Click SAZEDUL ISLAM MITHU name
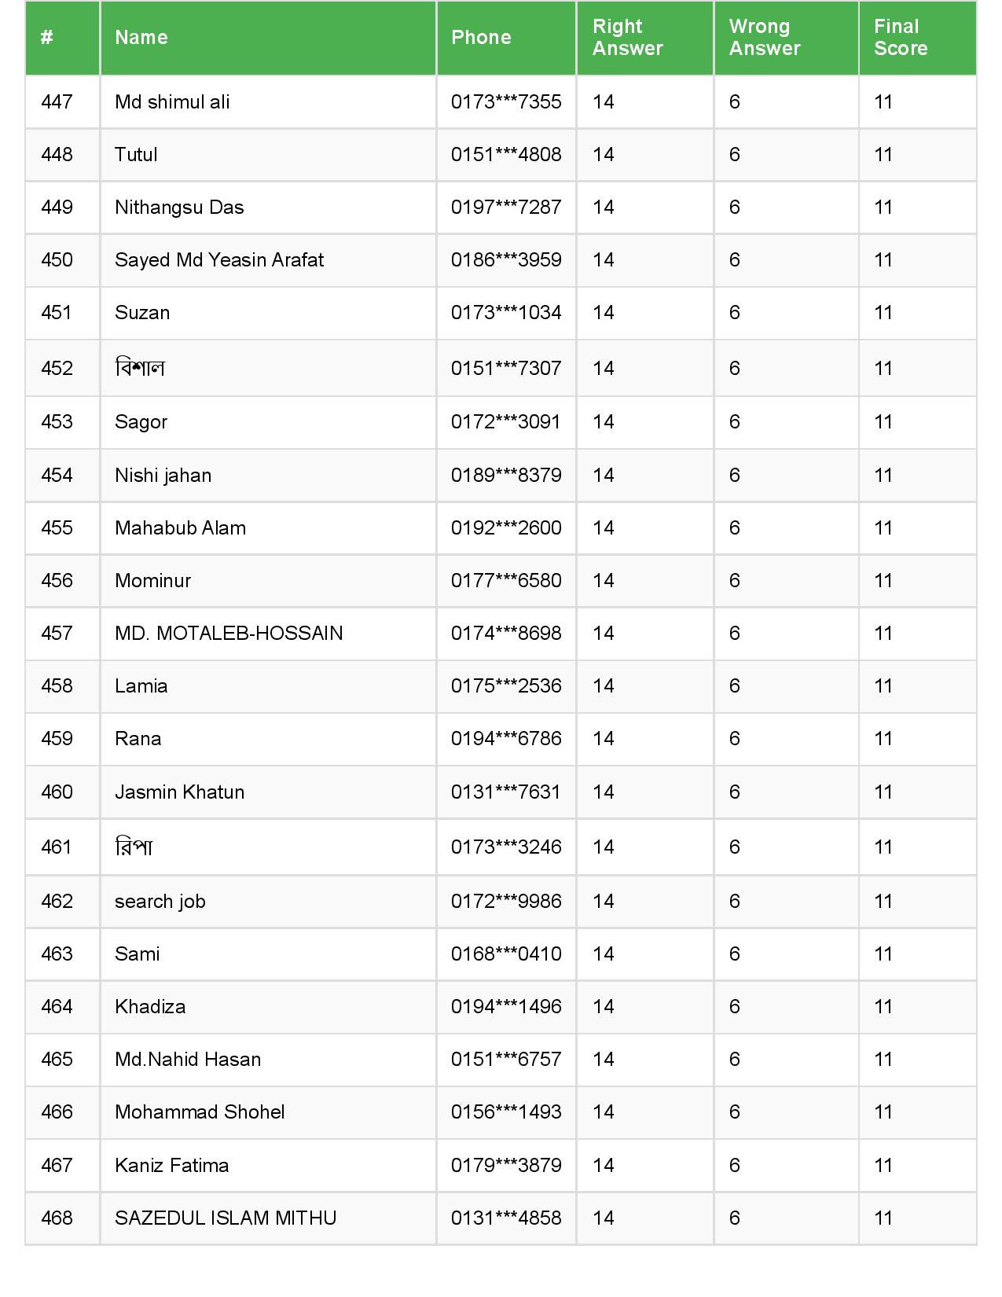 226,1218
